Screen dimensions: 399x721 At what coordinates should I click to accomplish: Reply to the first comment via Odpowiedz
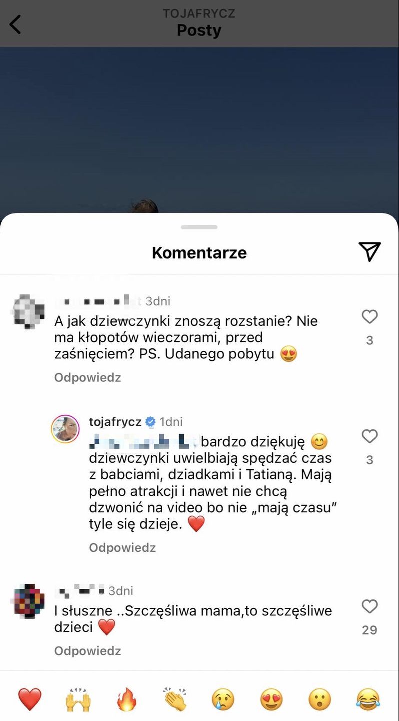[x=88, y=377]
